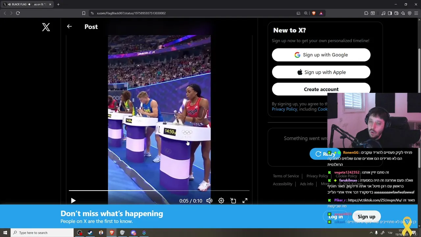Viewport: 421px width, 237px height.
Task: Click the Retry button
Action: coord(326,154)
